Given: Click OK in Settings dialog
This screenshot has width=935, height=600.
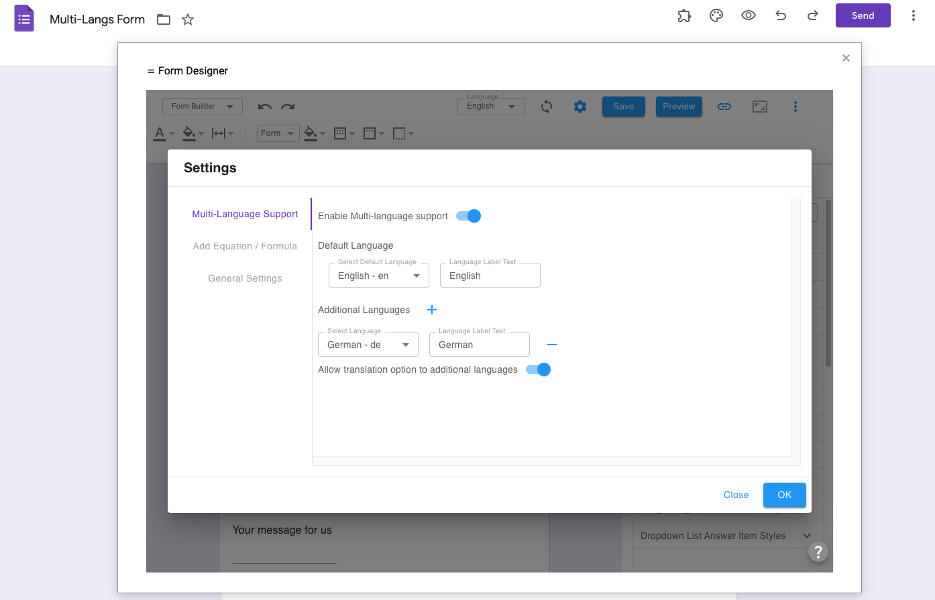Looking at the screenshot, I should click(785, 495).
